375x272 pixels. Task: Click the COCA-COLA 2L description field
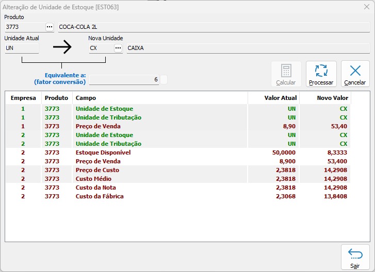click(213, 27)
